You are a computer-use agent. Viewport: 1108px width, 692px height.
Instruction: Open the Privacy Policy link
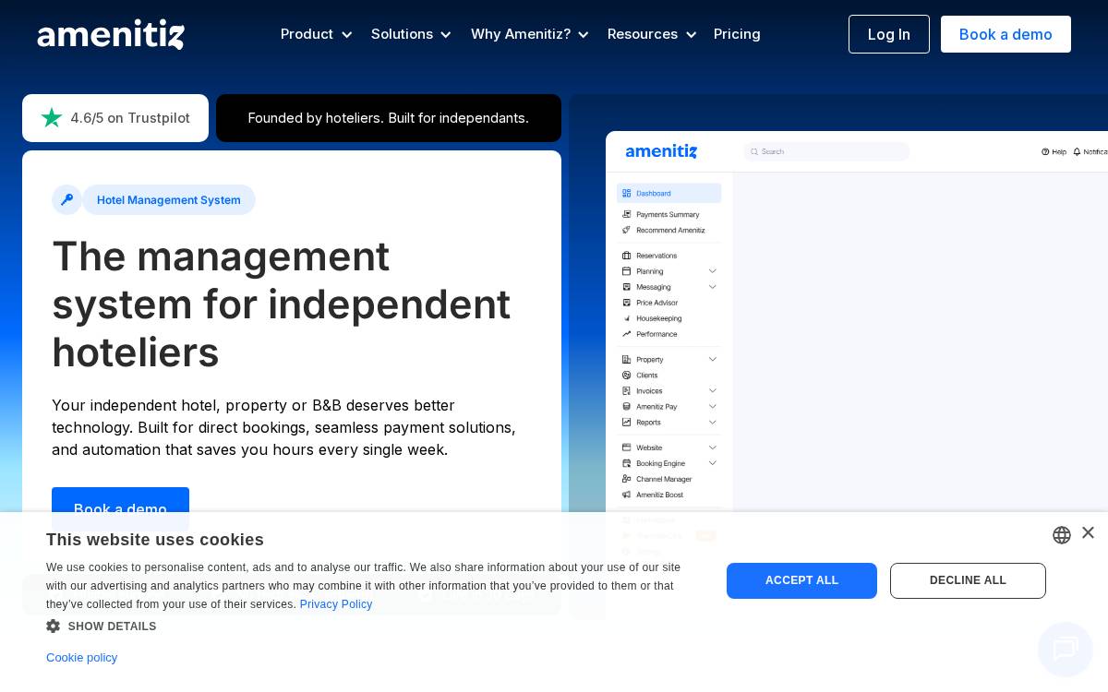[x=336, y=604]
